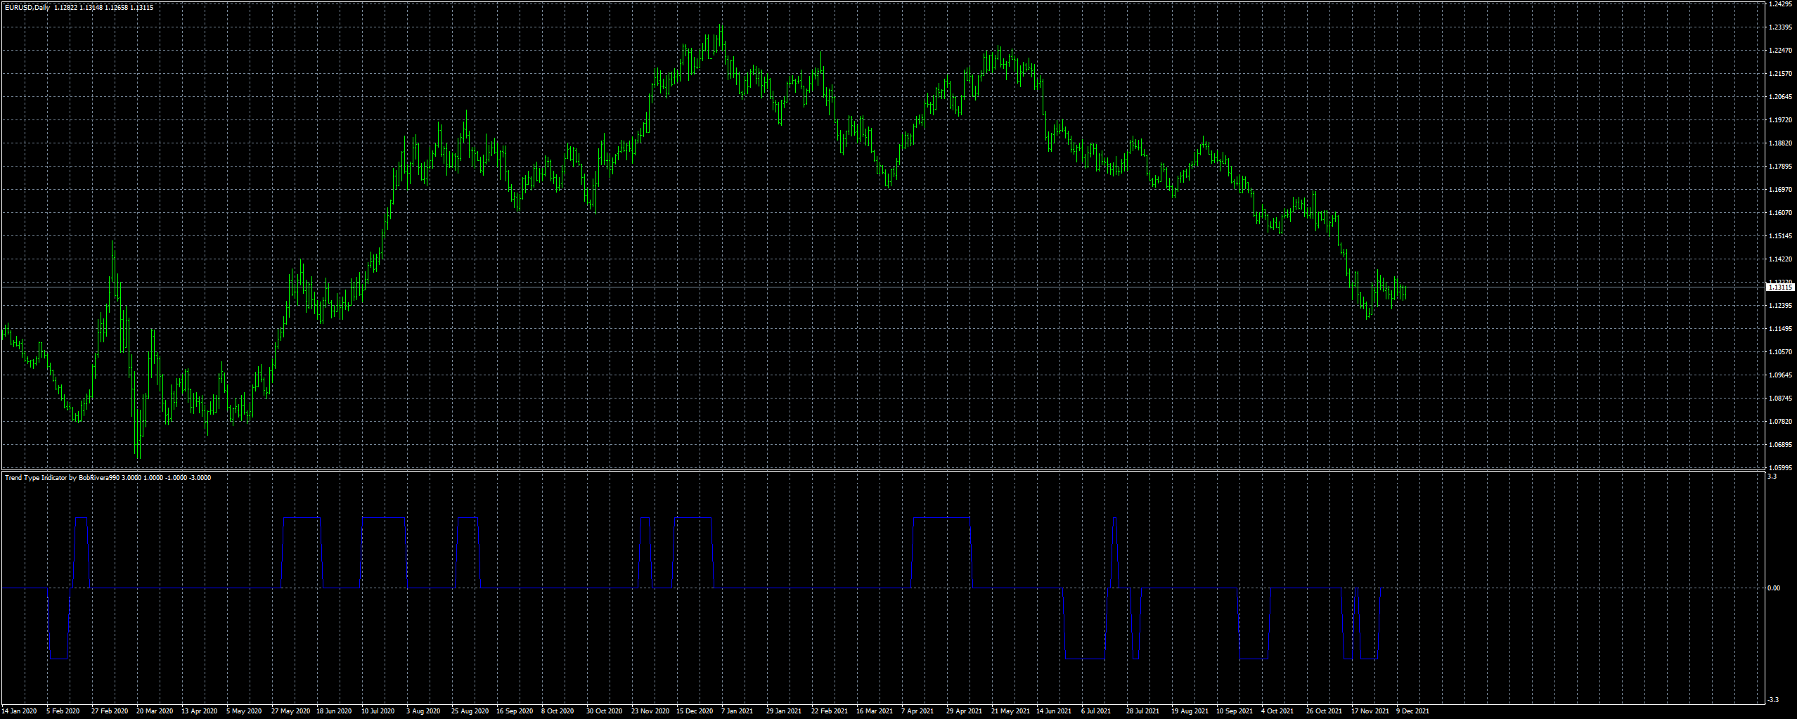Click the 1.16970 price axis label
The width and height of the screenshot is (1797, 719).
point(1780,190)
